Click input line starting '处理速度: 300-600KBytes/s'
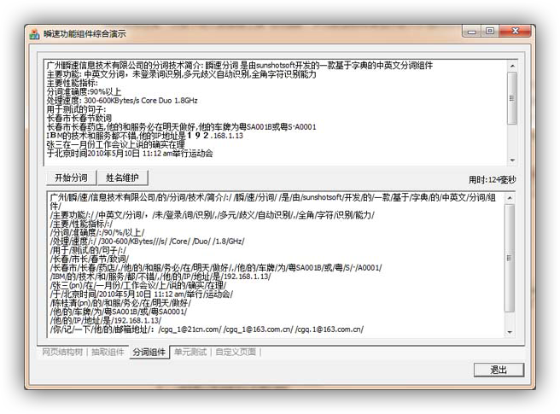This screenshot has width=560, height=414. point(122,101)
